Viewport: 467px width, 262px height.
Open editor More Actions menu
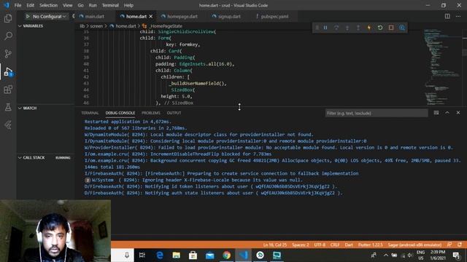[x=458, y=16]
